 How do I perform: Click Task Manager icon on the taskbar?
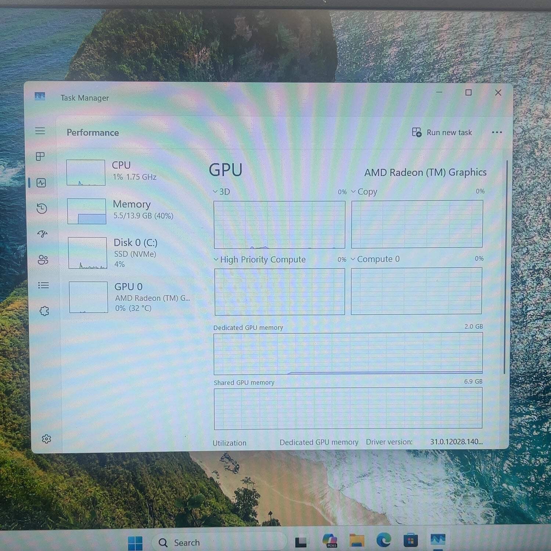tap(438, 539)
